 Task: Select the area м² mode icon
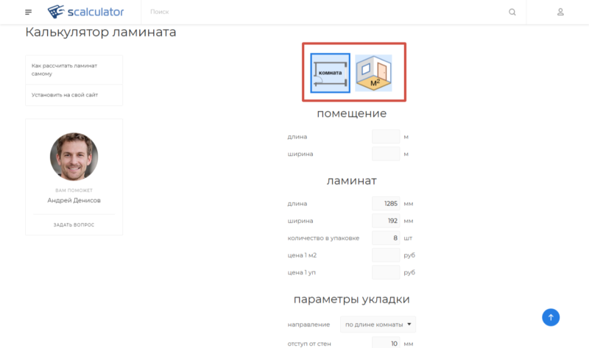pyautogui.click(x=373, y=73)
